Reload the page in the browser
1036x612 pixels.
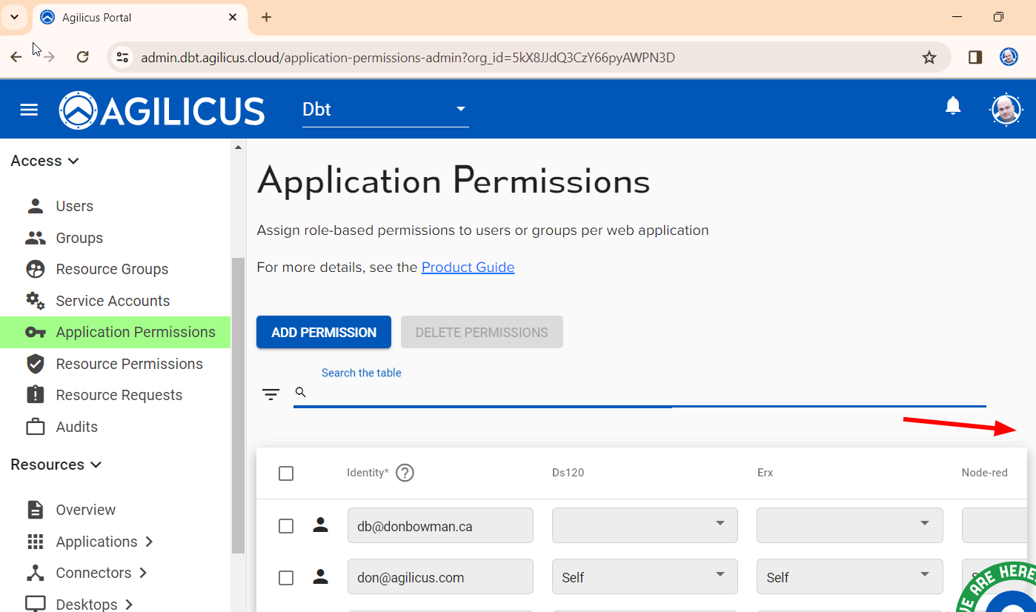tap(83, 57)
